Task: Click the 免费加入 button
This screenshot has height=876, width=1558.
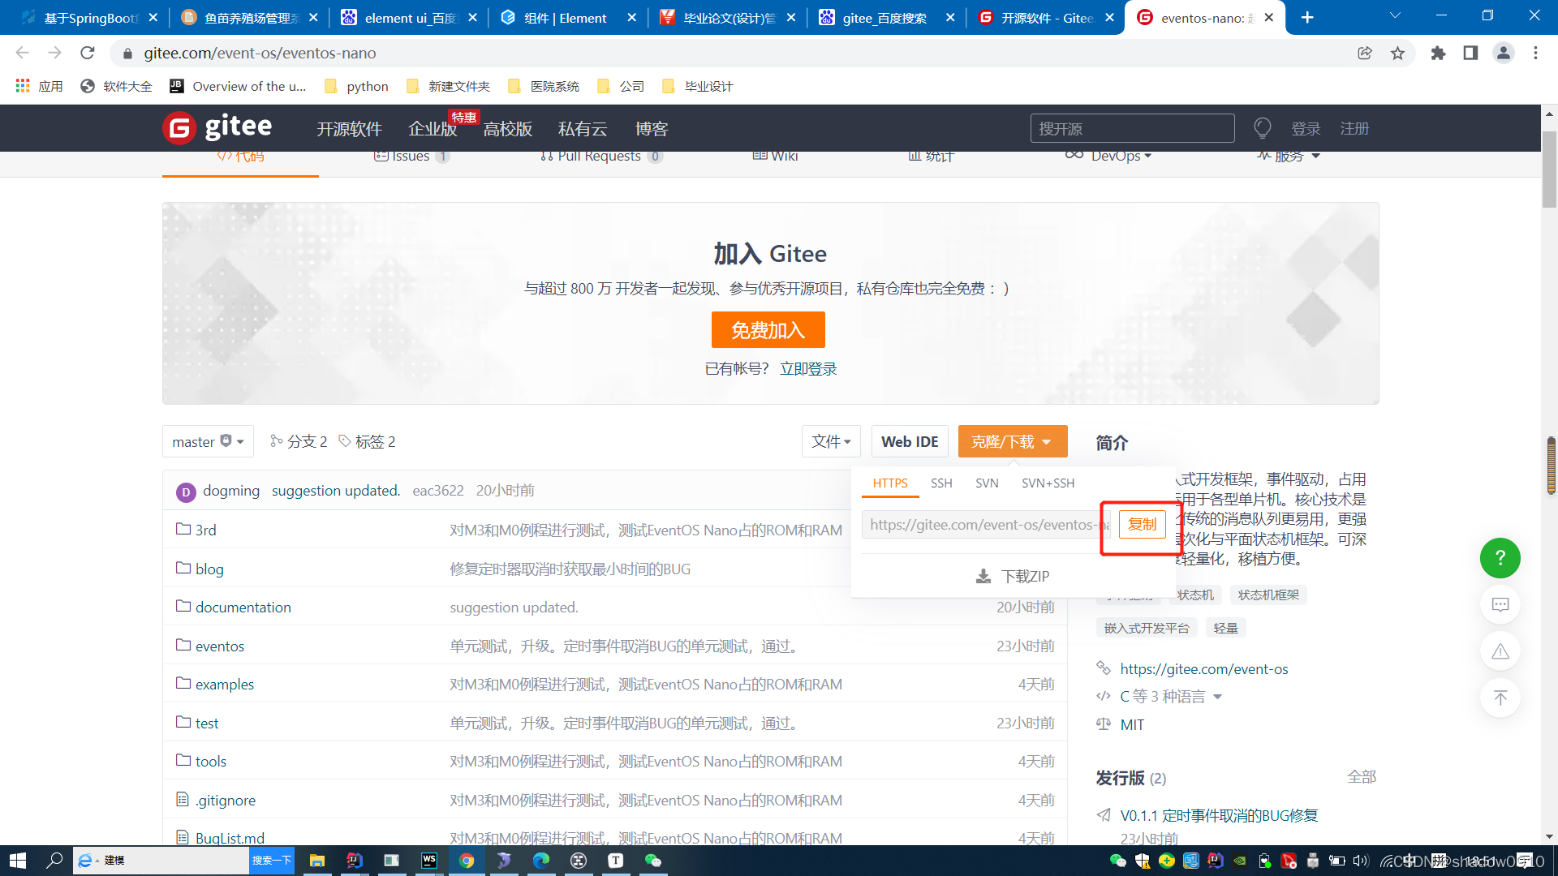Action: click(x=768, y=330)
